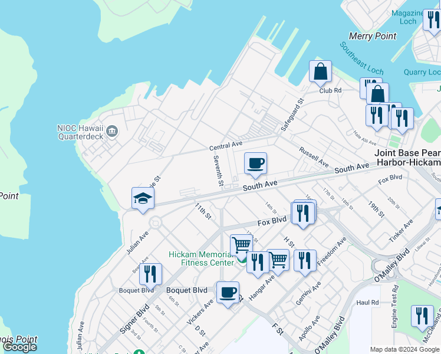Select the museum icon at NIOC Hawaii Quarterdeck
441x354 pixels.
pyautogui.click(x=112, y=132)
